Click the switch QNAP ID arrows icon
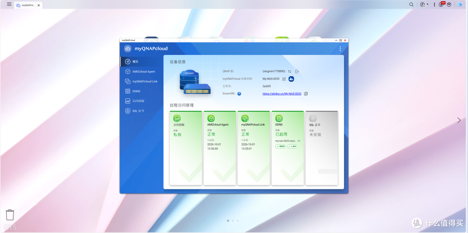Viewport: 468px width, 233px height. (x=289, y=71)
